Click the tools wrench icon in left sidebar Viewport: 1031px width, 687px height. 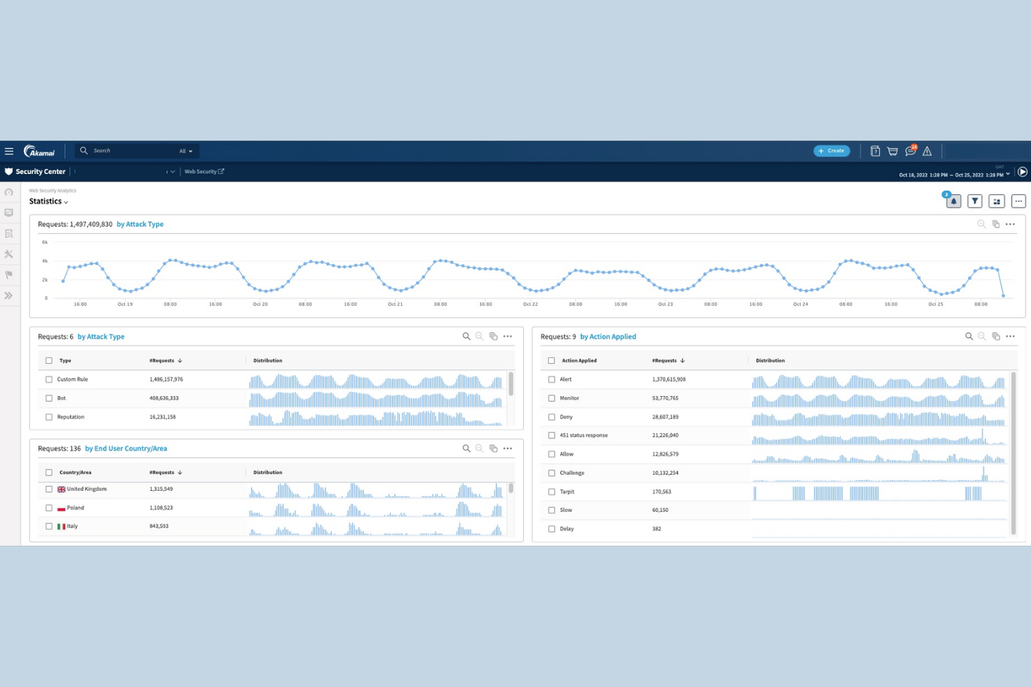tap(9, 253)
